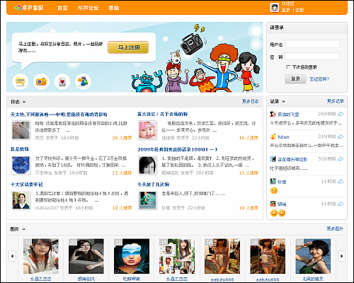Viewport: 354px width, 283px height.
Task: Click the heart playing card icon
Action: 62,81
